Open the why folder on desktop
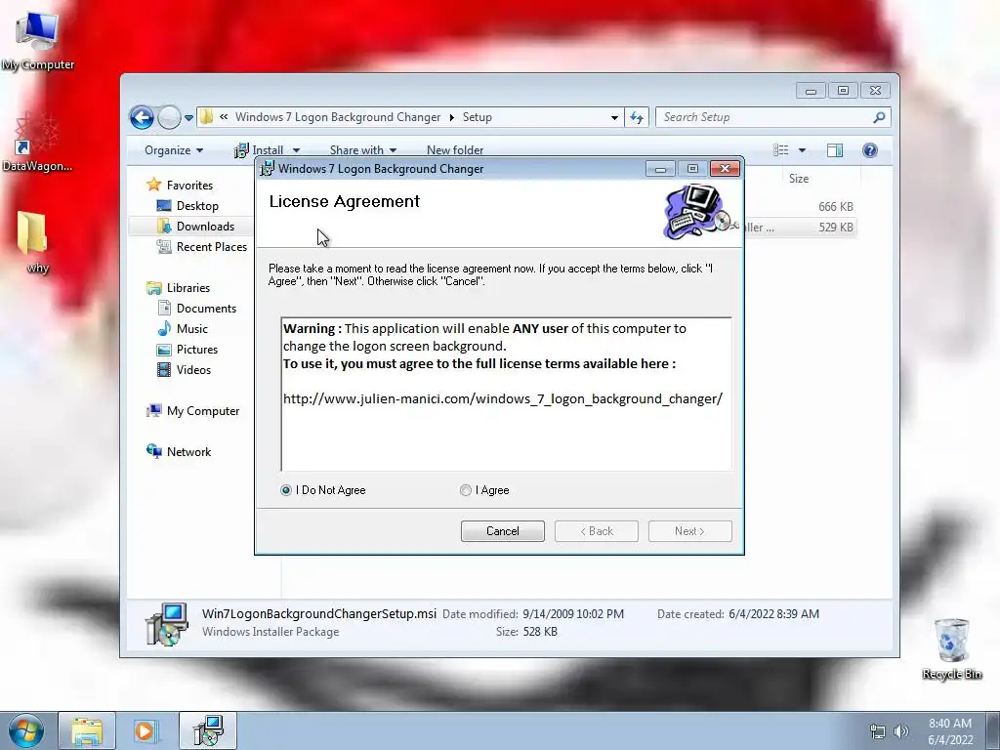The height and width of the screenshot is (750, 1000). click(x=33, y=242)
